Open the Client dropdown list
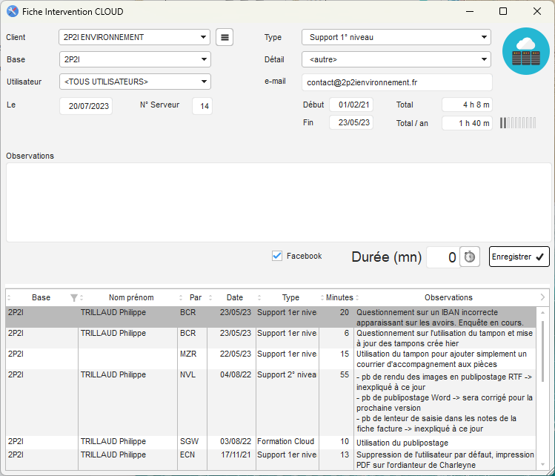This screenshot has width=555, height=476. tap(204, 37)
